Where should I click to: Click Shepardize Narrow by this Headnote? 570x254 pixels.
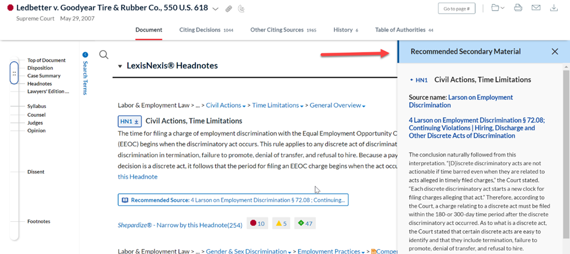click(x=180, y=224)
